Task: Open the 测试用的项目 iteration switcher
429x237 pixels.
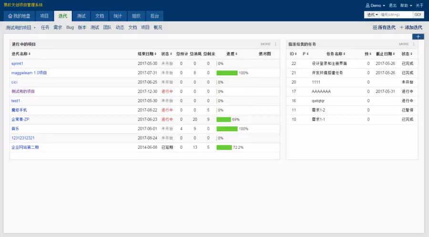Action: pyautogui.click(x=20, y=28)
